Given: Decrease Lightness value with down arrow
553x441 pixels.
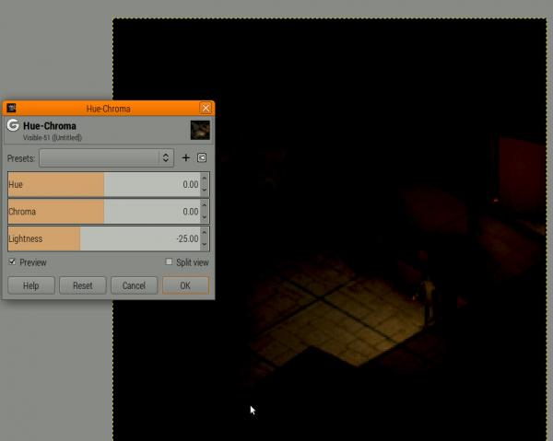Looking at the screenshot, I should pos(205,245).
